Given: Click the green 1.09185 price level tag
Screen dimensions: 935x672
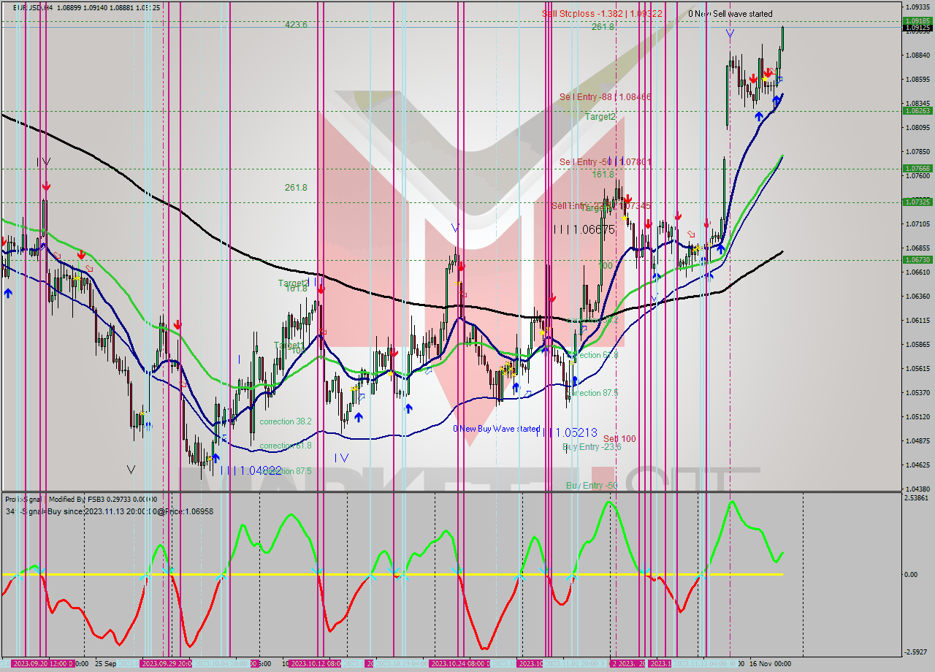Looking at the screenshot, I should tap(917, 21).
